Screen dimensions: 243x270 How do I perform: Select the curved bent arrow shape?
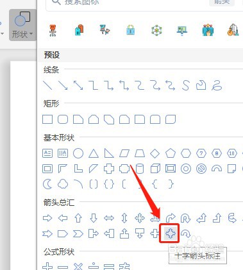(x=171, y=218)
